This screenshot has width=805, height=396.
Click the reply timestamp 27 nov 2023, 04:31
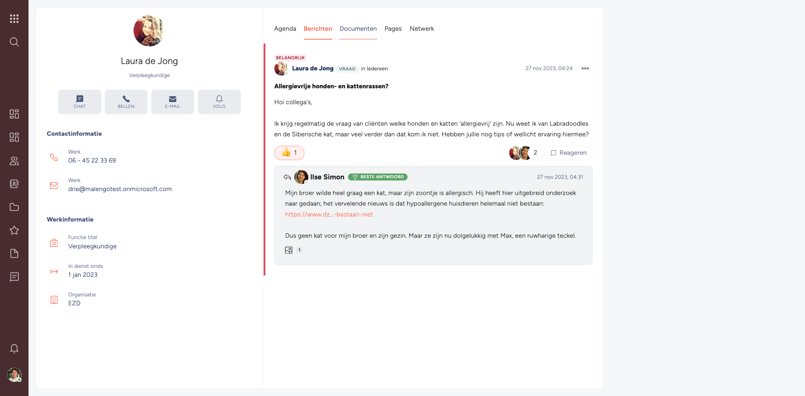click(560, 177)
